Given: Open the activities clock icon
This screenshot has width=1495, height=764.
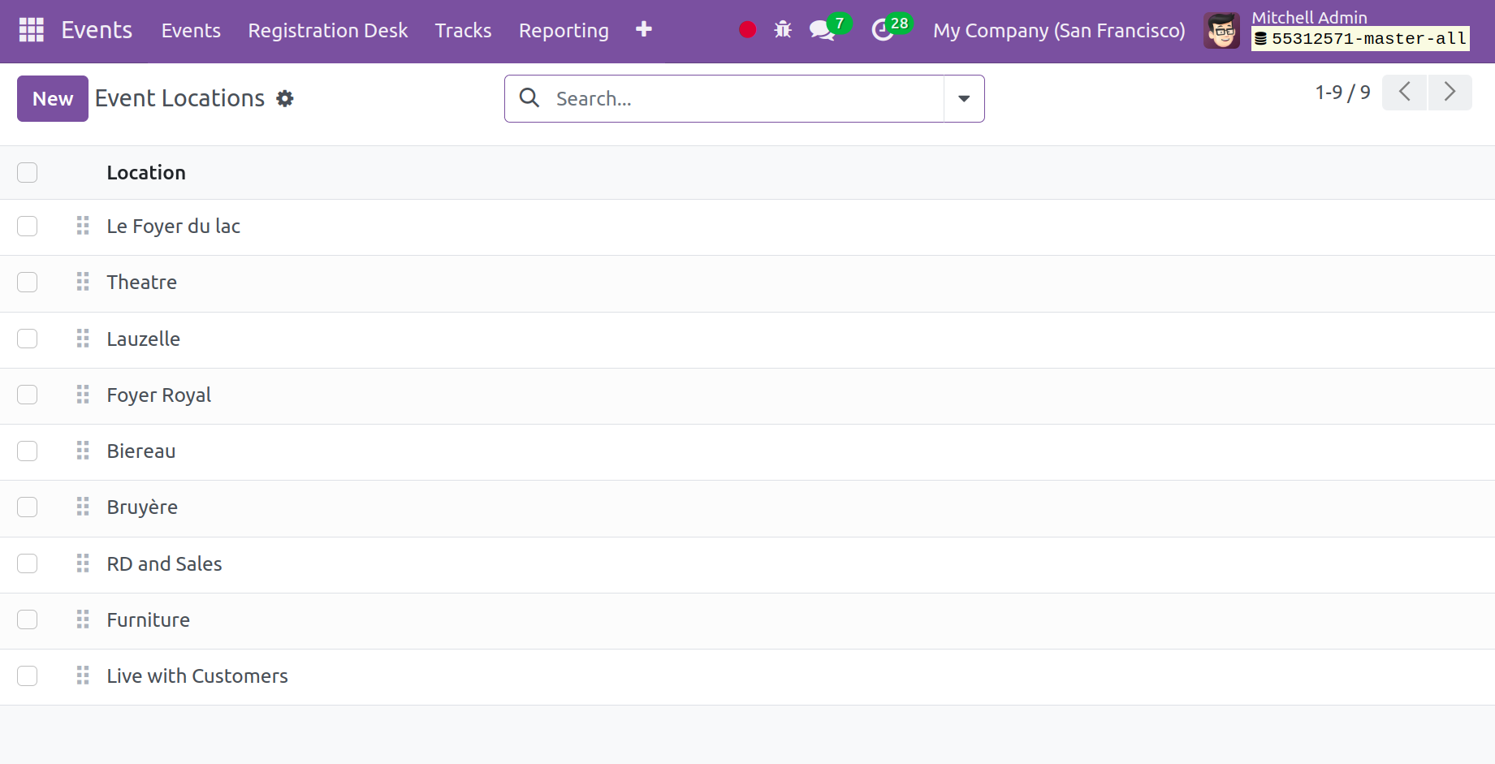Looking at the screenshot, I should pos(882,30).
